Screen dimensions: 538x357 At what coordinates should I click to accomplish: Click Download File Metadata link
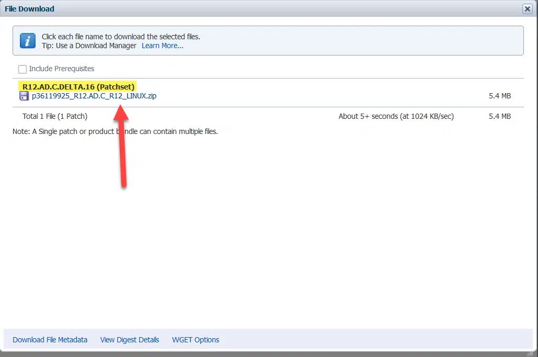50,340
